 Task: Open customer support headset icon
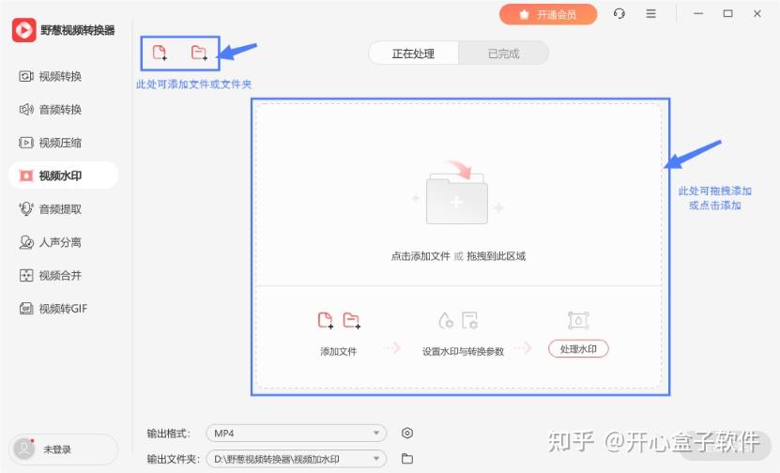coord(619,14)
